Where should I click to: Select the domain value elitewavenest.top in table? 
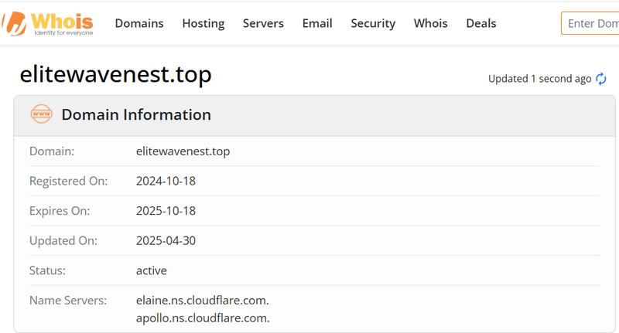[183, 151]
